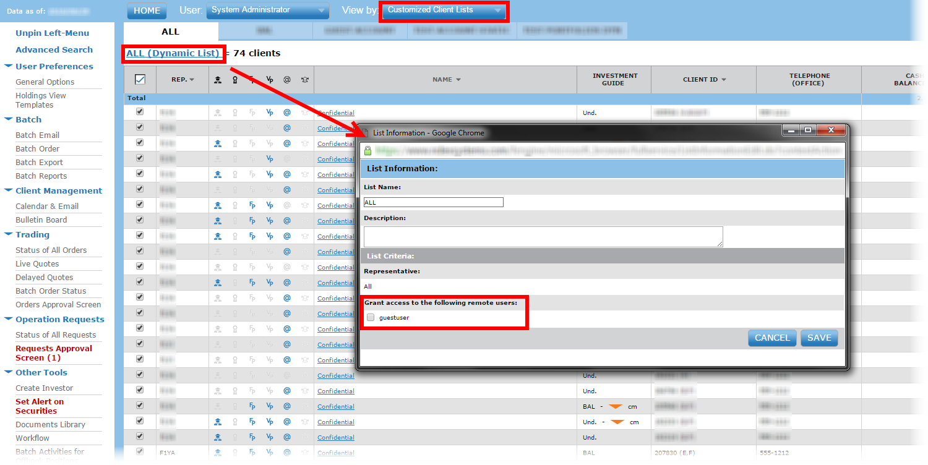
Task: Click the @ email icon in table header
Action: point(287,80)
